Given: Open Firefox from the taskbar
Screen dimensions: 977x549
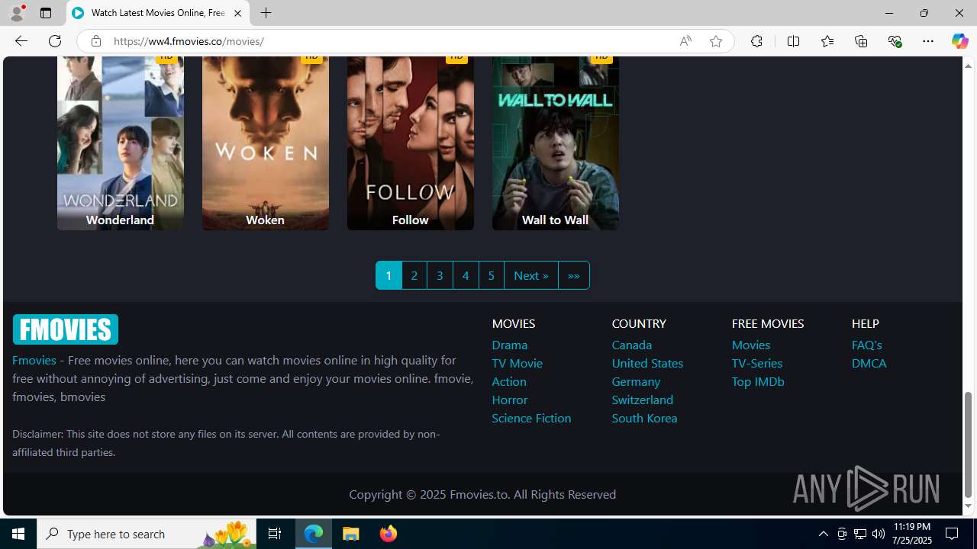Looking at the screenshot, I should tap(388, 534).
